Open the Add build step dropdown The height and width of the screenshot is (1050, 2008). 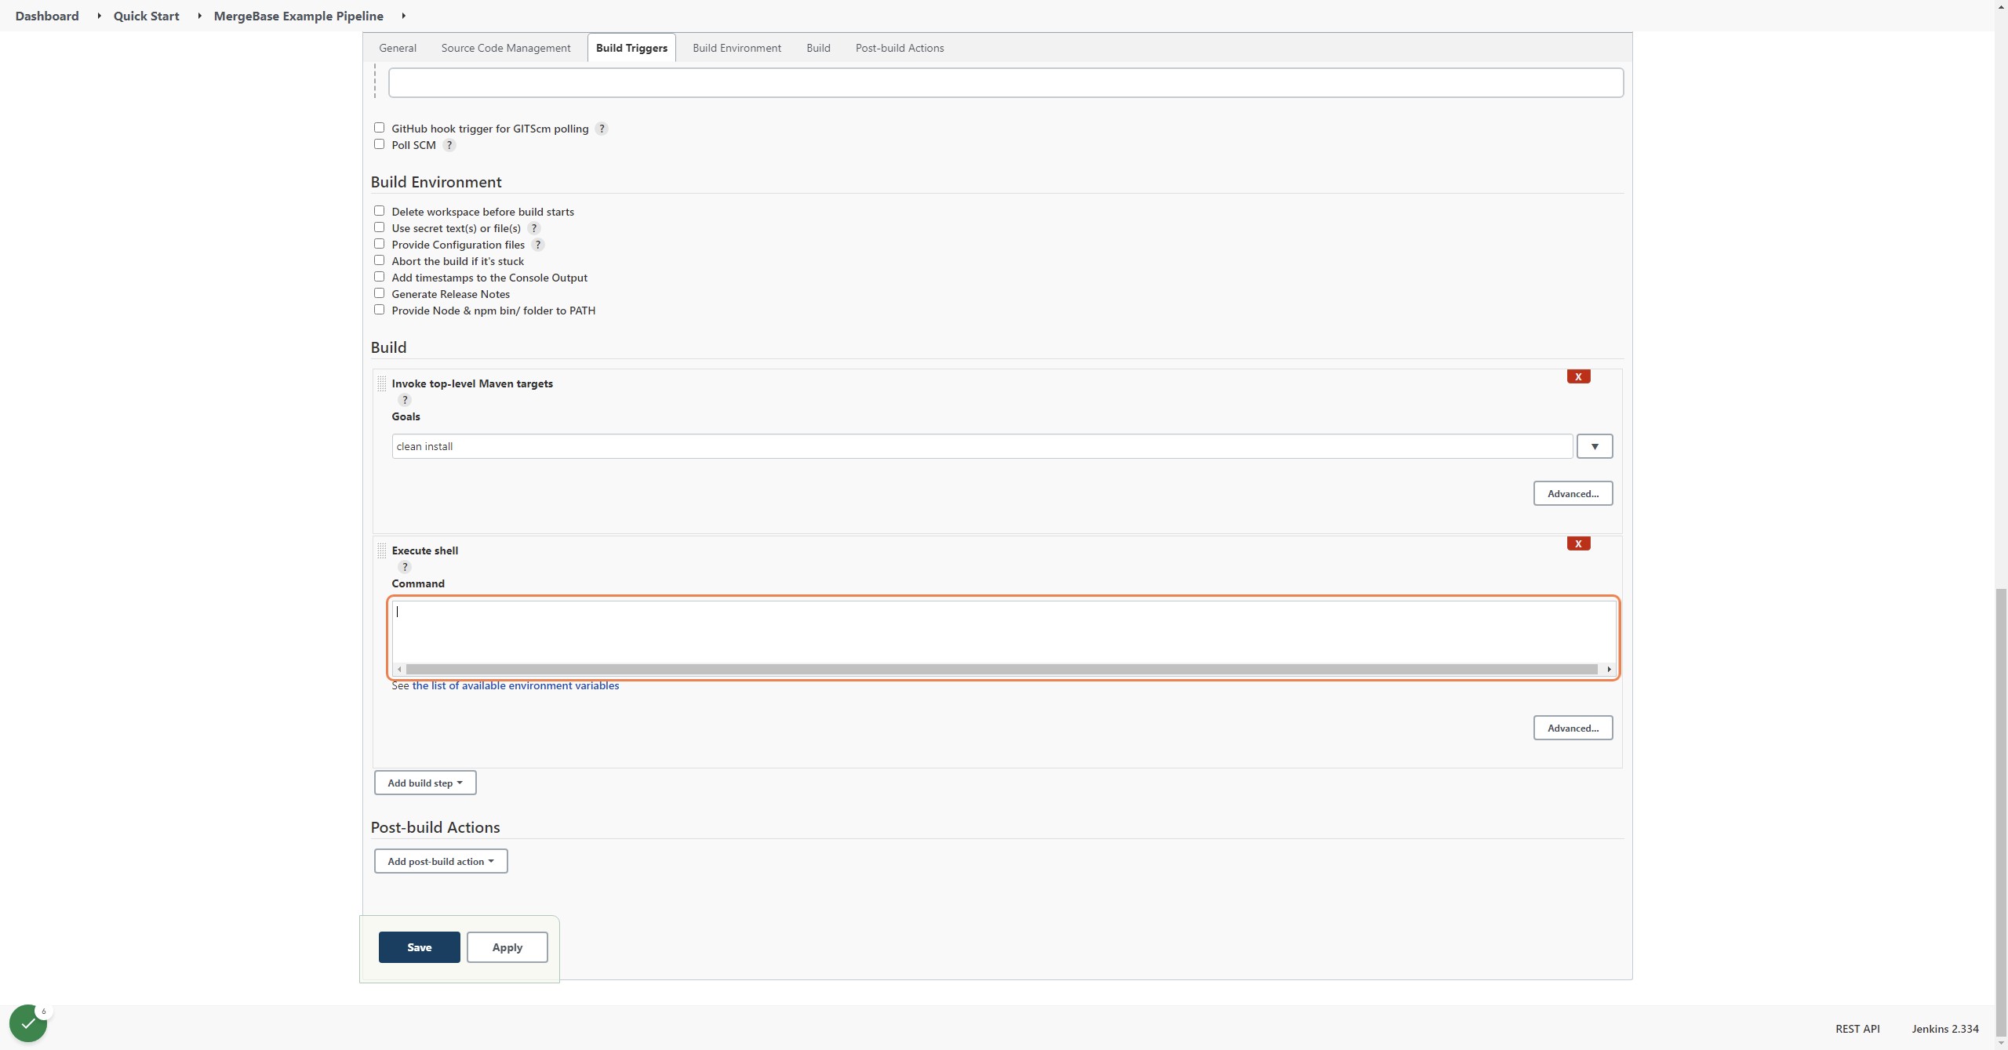425,783
